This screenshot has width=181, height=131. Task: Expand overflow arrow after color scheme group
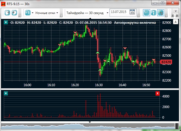click(61, 16)
